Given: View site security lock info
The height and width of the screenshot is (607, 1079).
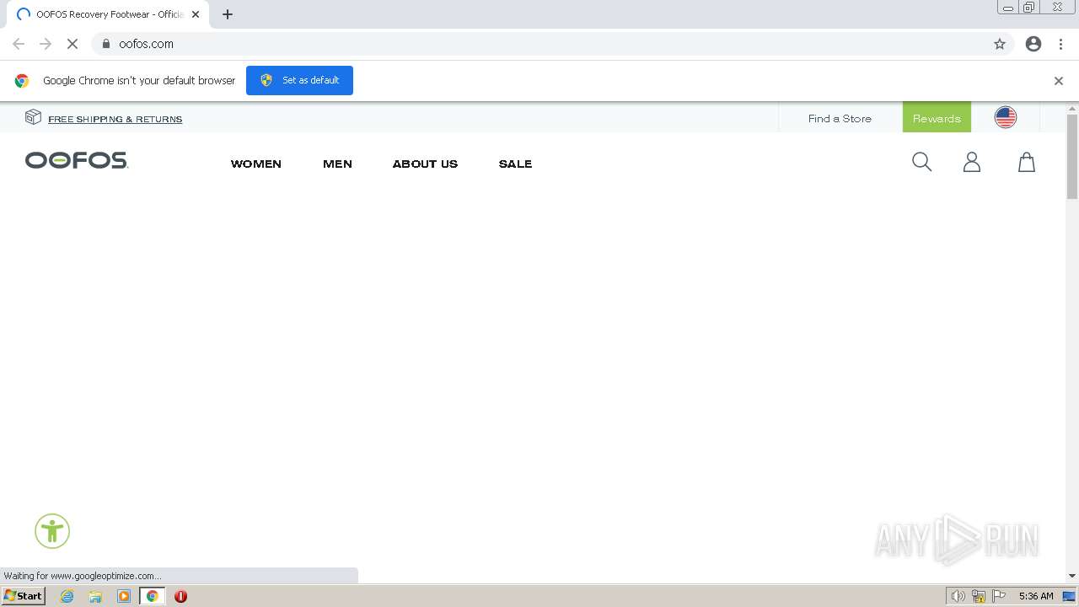Looking at the screenshot, I should point(105,44).
